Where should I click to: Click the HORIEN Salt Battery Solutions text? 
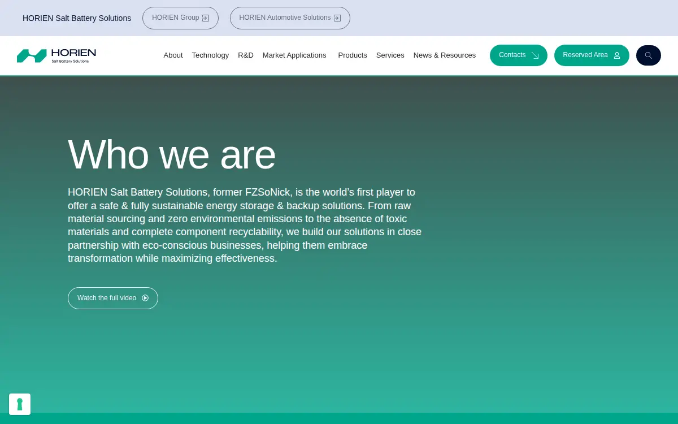click(77, 18)
